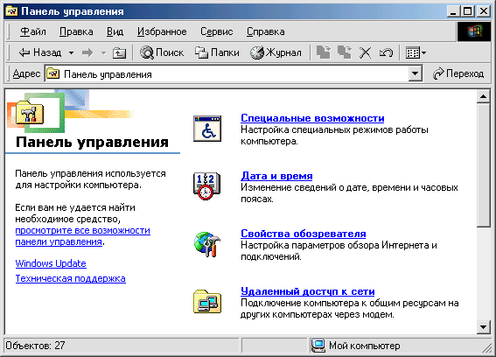Click the Undo arrow toolbar icon
Screen dimensions: 496x357
(x=386, y=52)
